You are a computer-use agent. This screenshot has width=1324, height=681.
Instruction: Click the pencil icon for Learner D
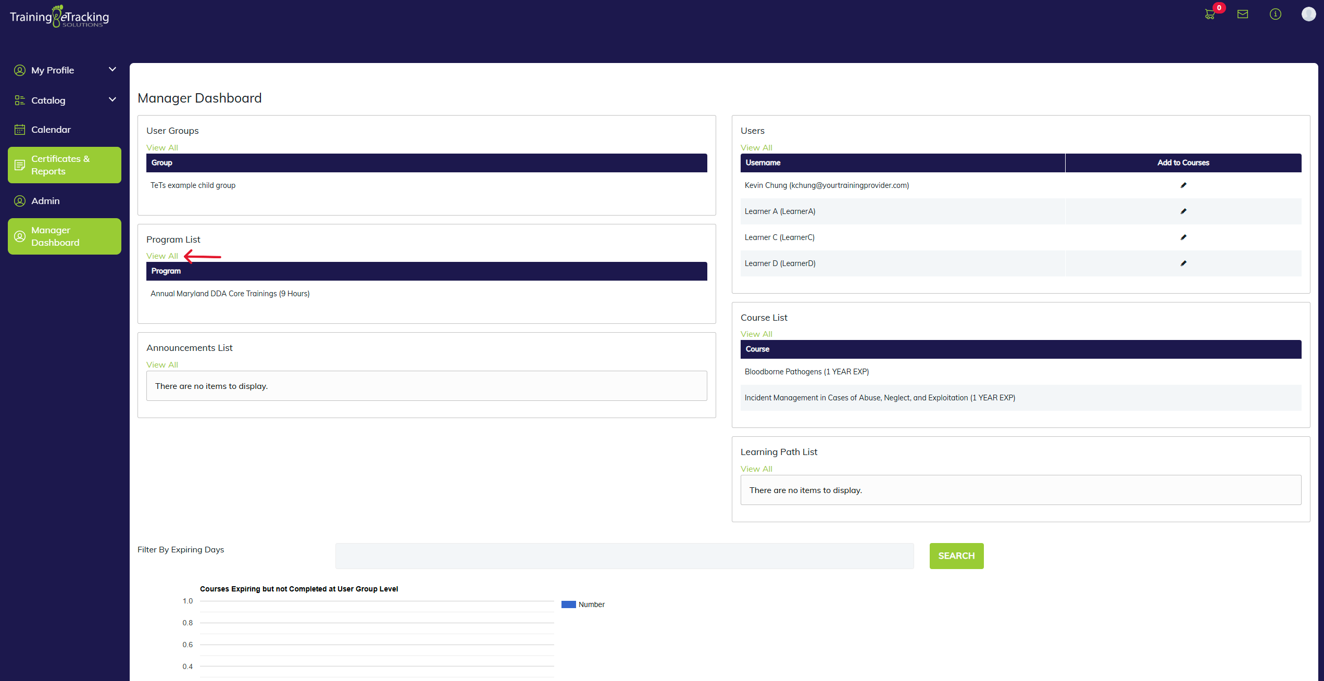pos(1183,263)
